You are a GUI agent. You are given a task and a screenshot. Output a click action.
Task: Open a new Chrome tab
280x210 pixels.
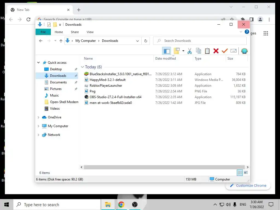(x=79, y=10)
